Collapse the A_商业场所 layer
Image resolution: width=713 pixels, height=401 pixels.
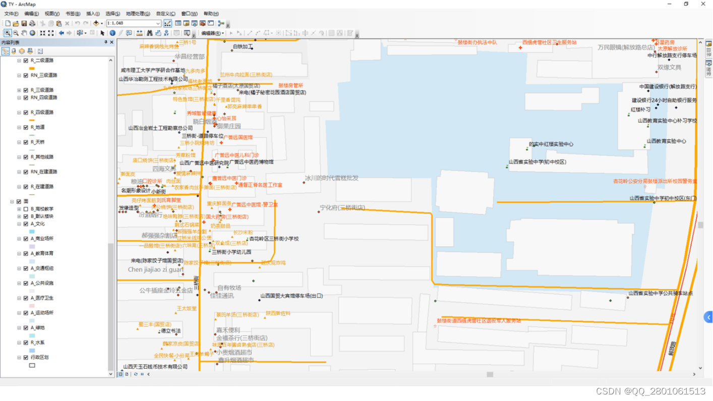click(19, 239)
